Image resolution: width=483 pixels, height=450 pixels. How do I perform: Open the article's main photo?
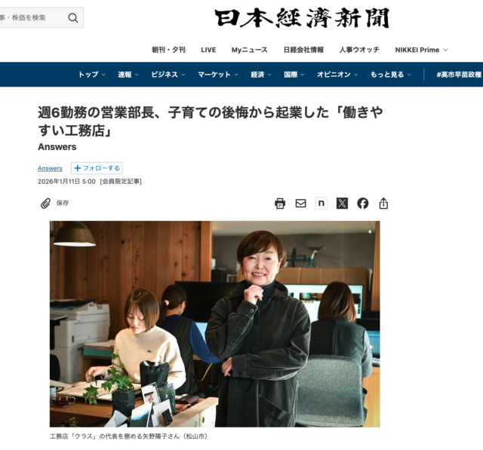click(214, 324)
